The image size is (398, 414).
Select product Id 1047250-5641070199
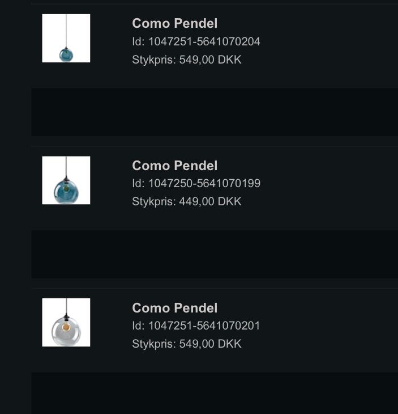[196, 184]
